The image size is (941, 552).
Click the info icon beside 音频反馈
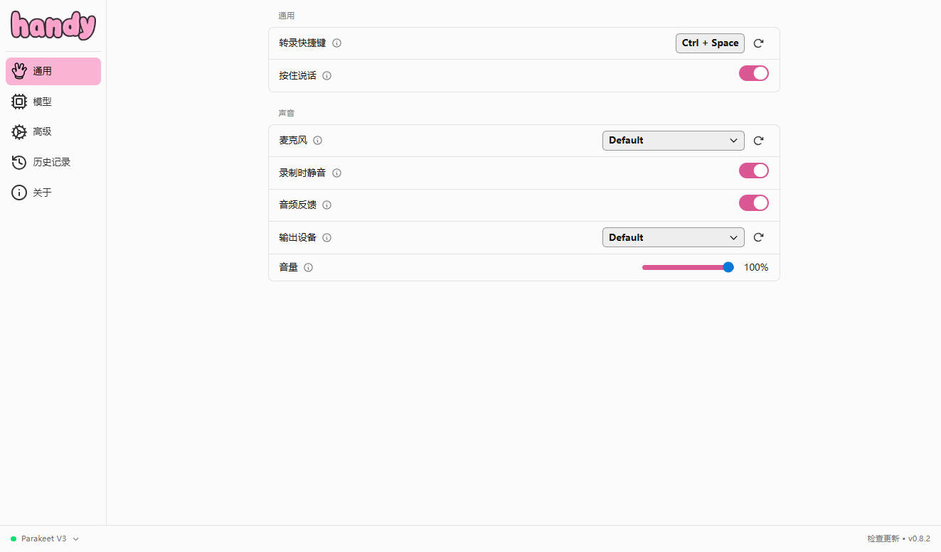point(327,205)
